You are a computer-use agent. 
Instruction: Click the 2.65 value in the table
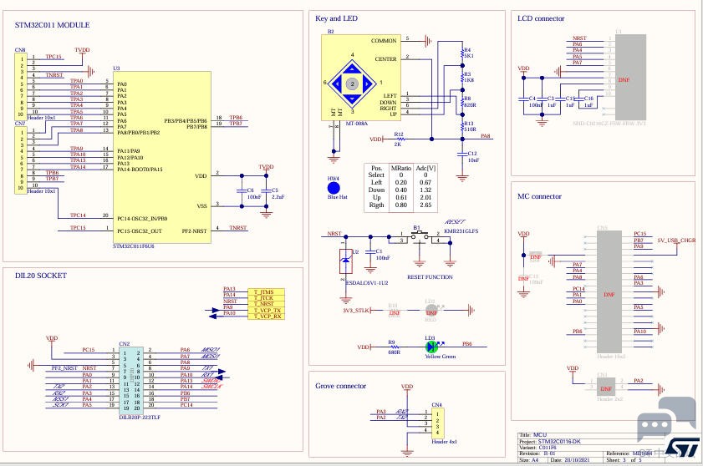[425, 205]
